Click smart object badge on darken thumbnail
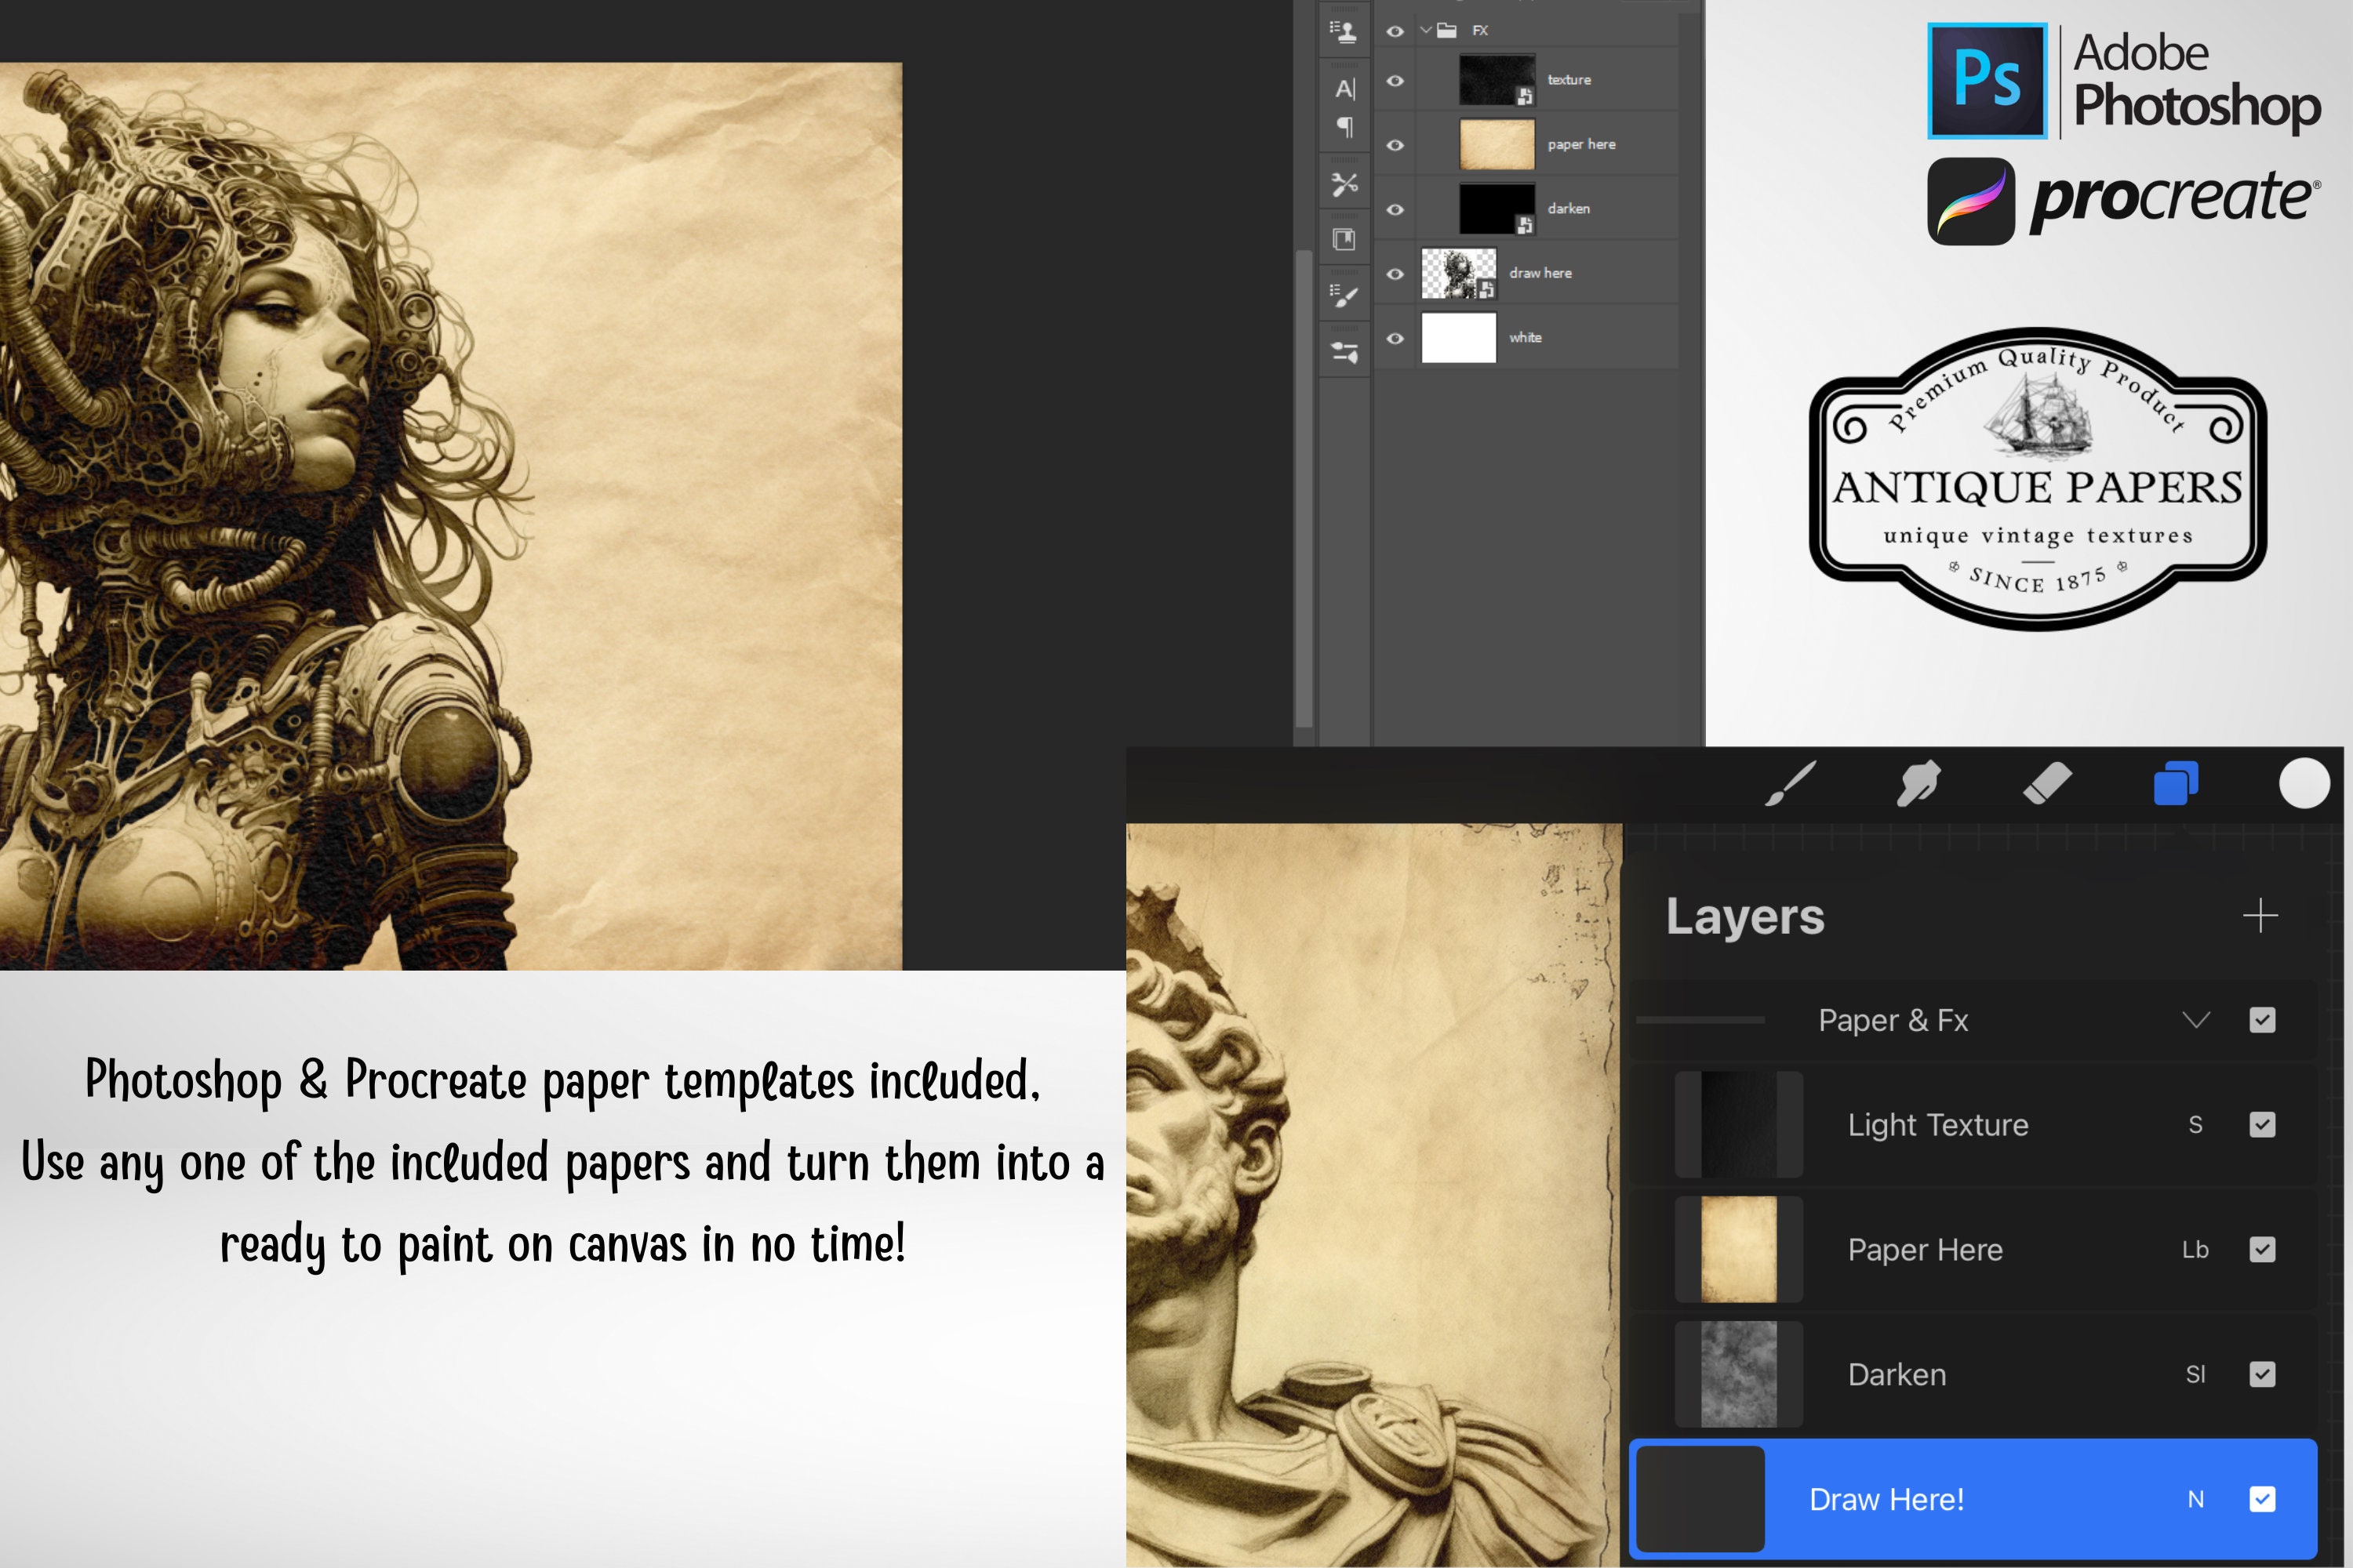 [1525, 225]
